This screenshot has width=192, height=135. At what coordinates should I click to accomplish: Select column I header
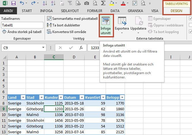171,57
